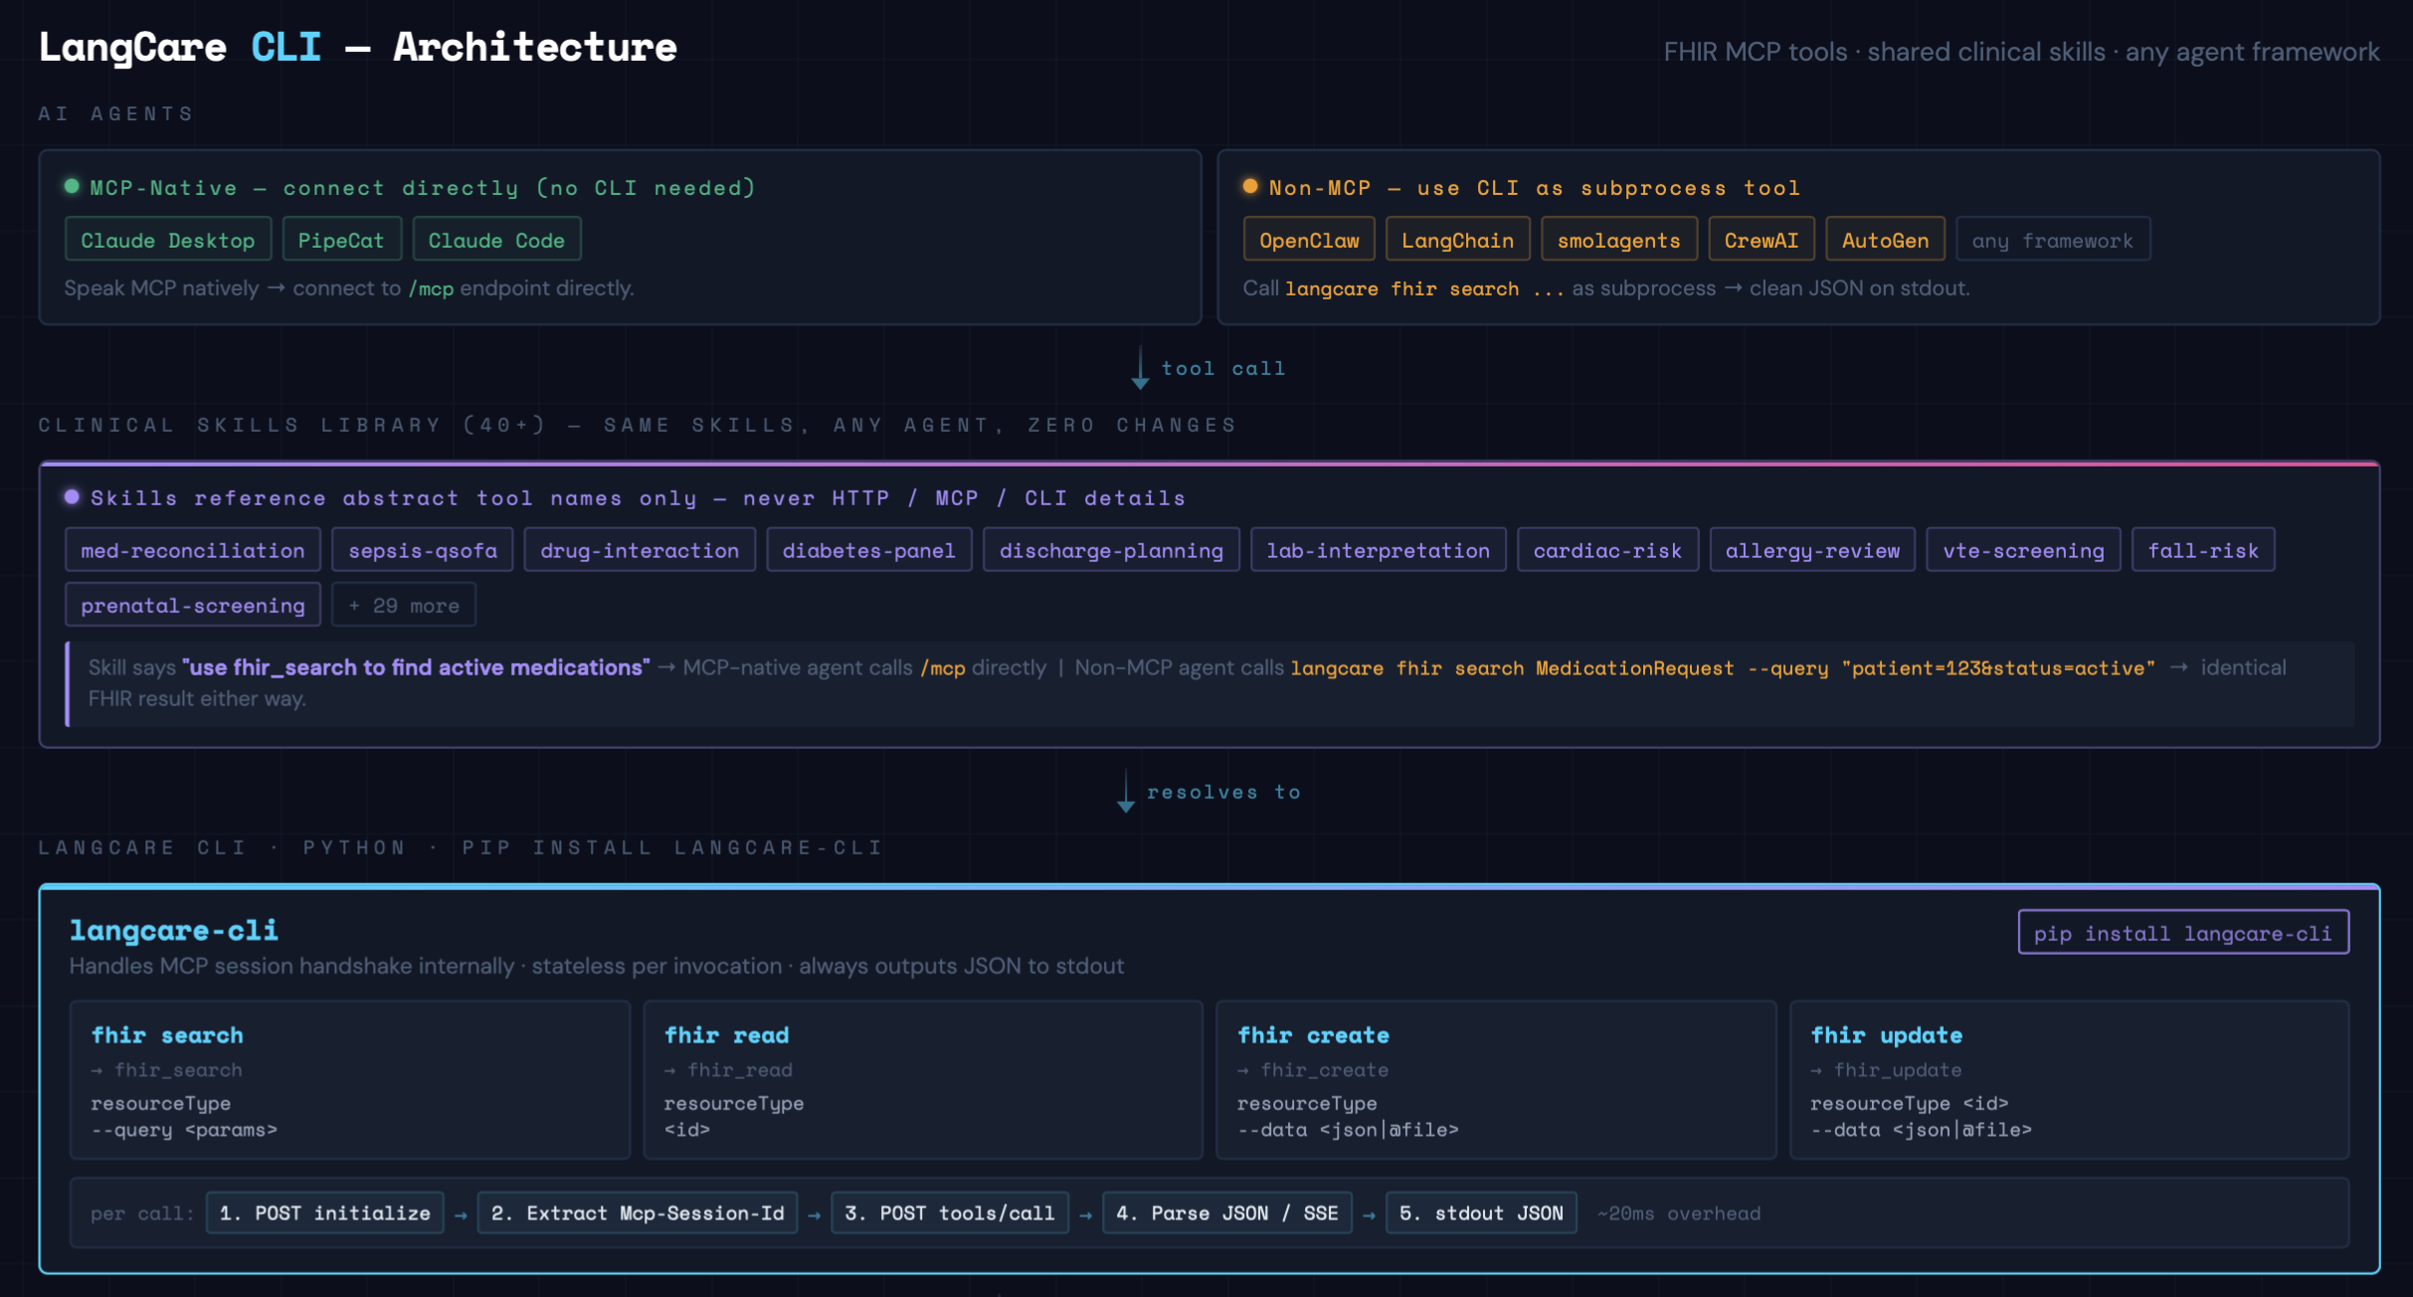Select the med-reconciliation skill tag
Screen dimensions: 2413x1297
pyautogui.click(x=193, y=550)
